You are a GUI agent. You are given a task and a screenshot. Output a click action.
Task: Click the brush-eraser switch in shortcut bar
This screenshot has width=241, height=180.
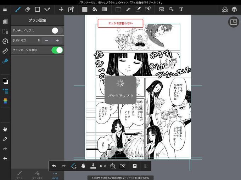coord(73,166)
